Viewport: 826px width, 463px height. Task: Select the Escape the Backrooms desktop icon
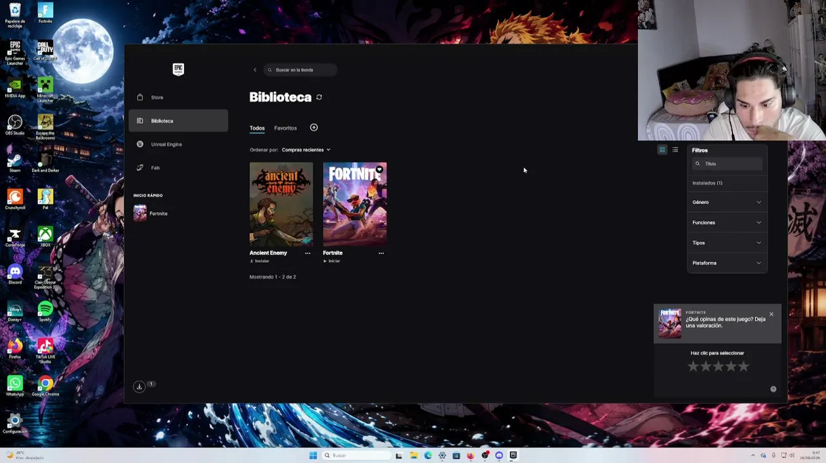(x=45, y=127)
